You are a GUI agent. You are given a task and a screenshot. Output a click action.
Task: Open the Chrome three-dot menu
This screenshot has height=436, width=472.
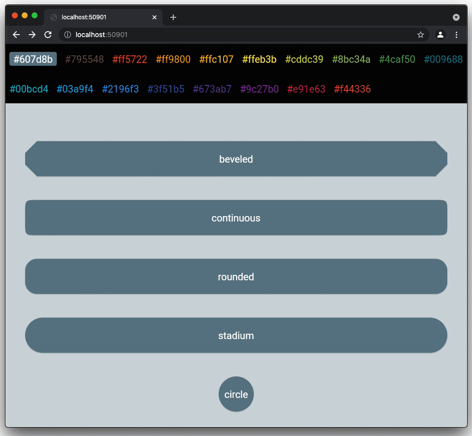tap(456, 35)
